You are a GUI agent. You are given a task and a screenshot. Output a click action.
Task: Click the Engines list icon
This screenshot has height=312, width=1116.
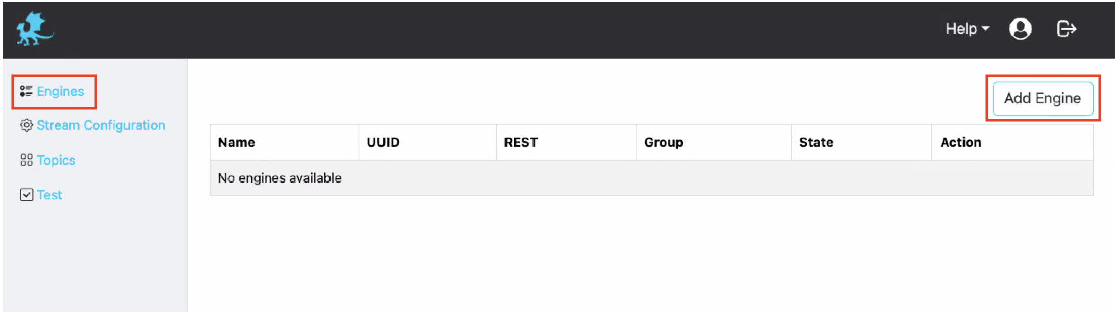[x=26, y=91]
